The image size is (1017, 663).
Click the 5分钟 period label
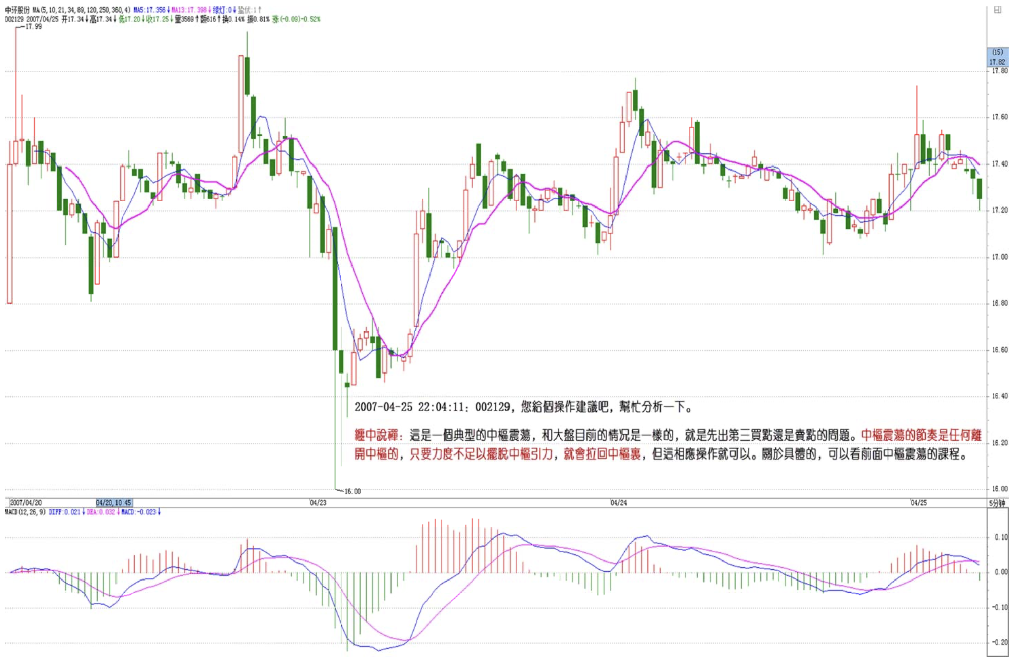pyautogui.click(x=997, y=503)
